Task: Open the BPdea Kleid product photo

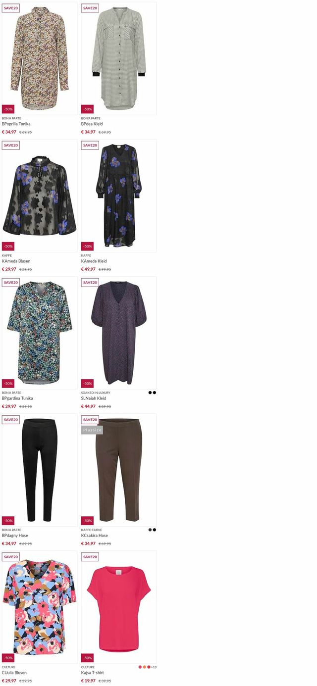Action: point(119,58)
